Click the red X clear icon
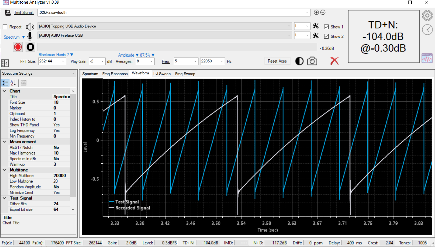Screen dimensions: 435x247 point(334,61)
